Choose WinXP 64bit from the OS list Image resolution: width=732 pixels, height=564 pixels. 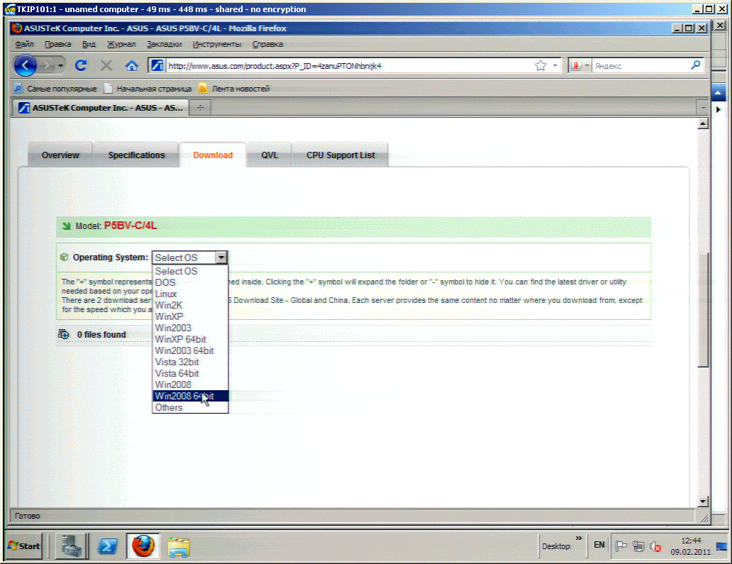tap(190, 339)
